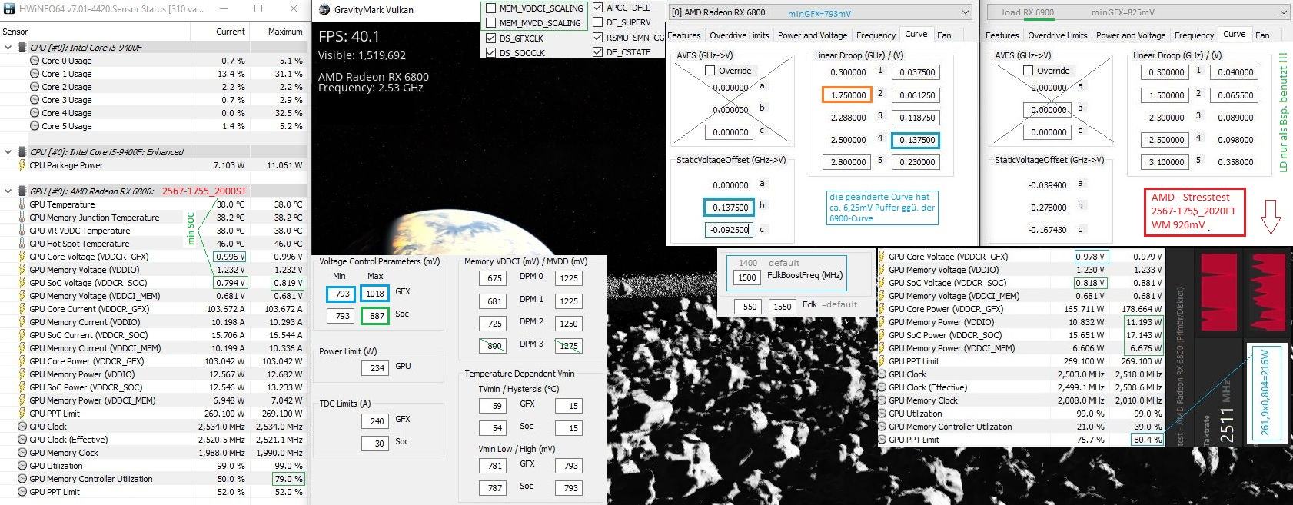Screen dimensions: 1293x505
Task: Click the GPU Memory Current (VDDCI_MEM) icon
Action: click(x=22, y=348)
